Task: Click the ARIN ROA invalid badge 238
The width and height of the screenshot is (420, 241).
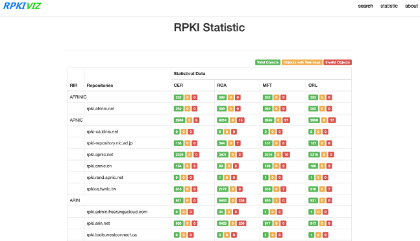Action: click(x=241, y=200)
